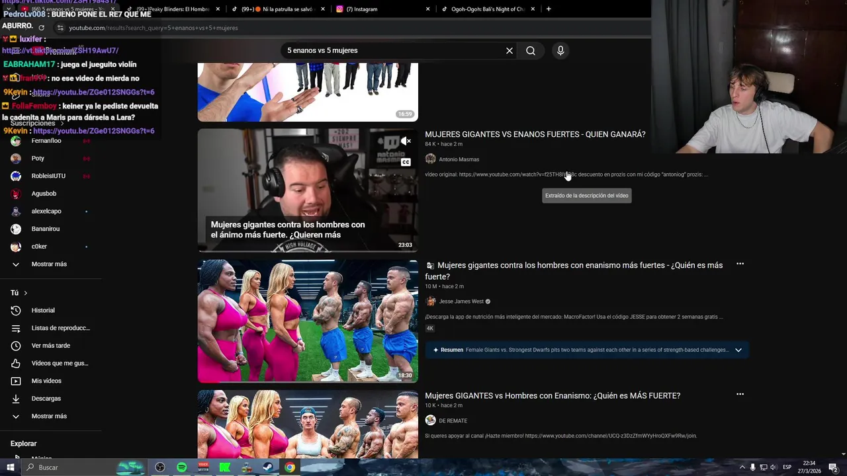
Task: Show hidden system tray icons
Action: click(742, 467)
